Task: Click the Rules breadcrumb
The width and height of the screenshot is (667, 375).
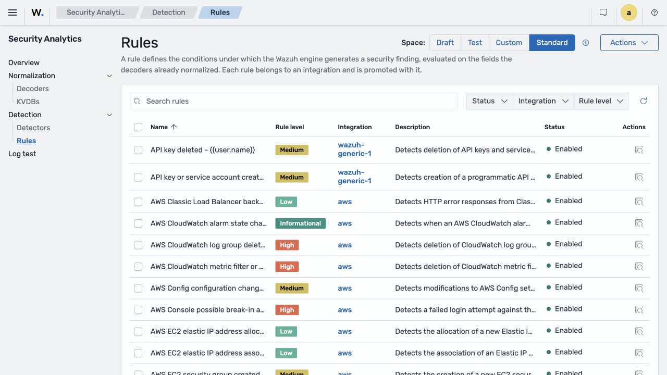Action: tap(220, 12)
